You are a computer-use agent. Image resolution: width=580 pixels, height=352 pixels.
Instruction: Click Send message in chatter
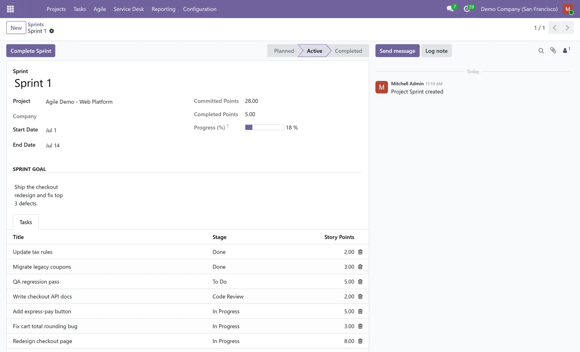pos(397,51)
